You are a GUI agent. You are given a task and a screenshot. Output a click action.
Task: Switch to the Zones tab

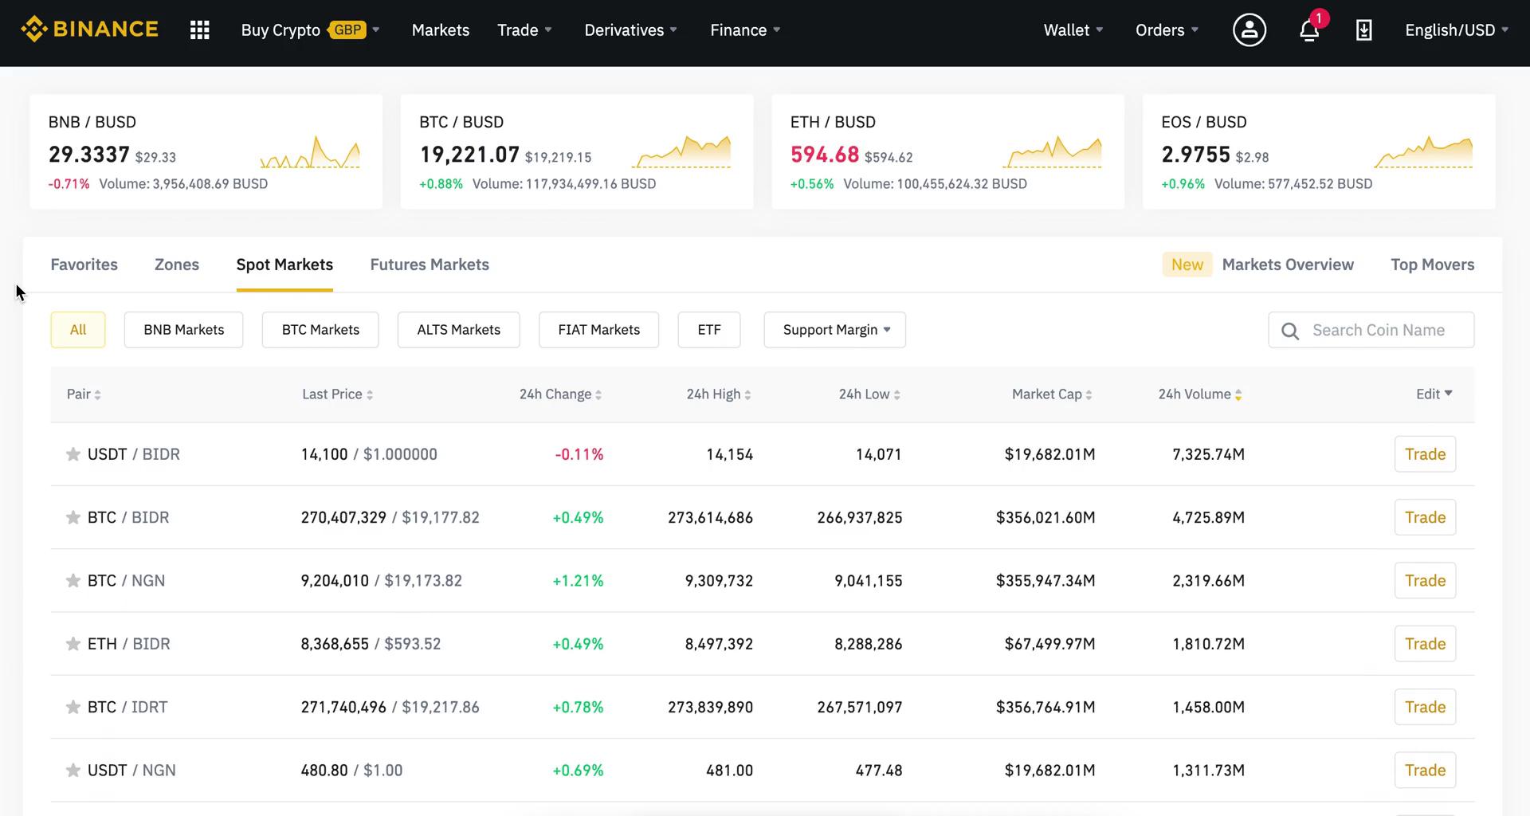coord(177,265)
